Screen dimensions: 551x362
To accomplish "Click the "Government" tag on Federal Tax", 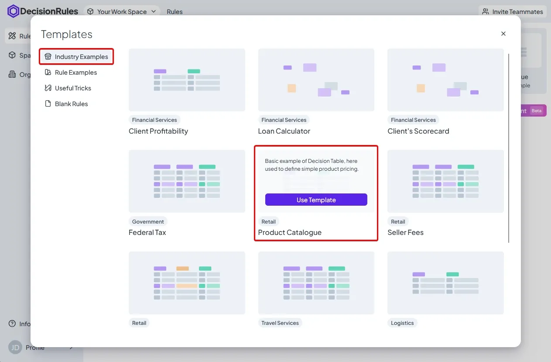I will pos(148,221).
